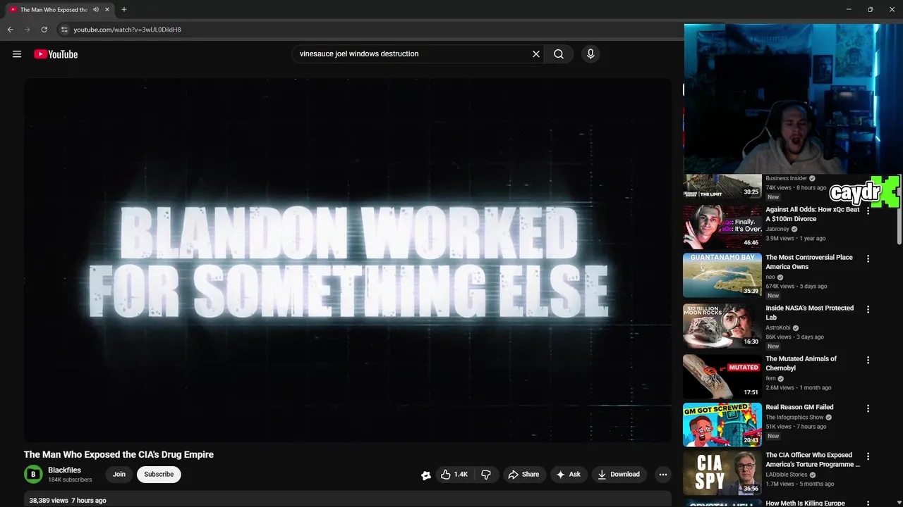Image resolution: width=903 pixels, height=507 pixels.
Task: Click the icon left of like button
Action: click(426, 475)
